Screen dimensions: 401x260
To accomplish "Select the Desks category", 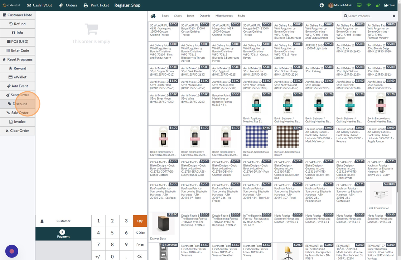I will pyautogui.click(x=190, y=16).
